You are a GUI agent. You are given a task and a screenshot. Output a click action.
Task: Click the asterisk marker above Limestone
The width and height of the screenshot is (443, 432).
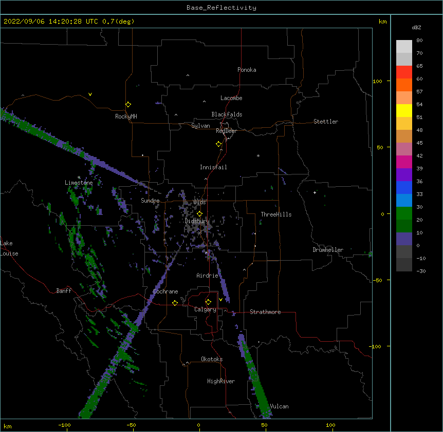tap(79, 178)
